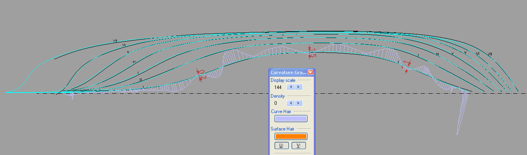Increase Display scale with right arrow
The width and height of the screenshot is (527, 155).
(299, 87)
